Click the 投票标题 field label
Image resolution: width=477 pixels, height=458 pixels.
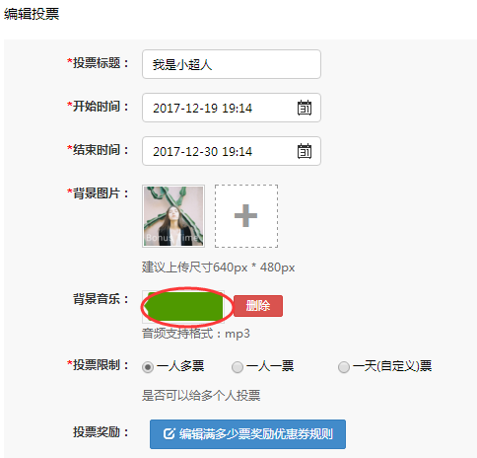(x=98, y=63)
